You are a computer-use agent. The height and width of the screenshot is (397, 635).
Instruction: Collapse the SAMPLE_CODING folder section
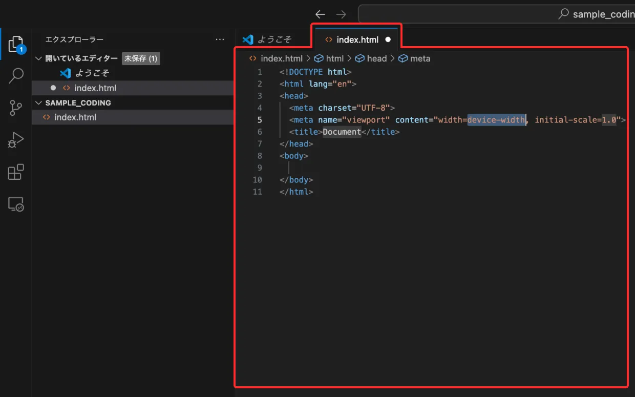(38, 103)
